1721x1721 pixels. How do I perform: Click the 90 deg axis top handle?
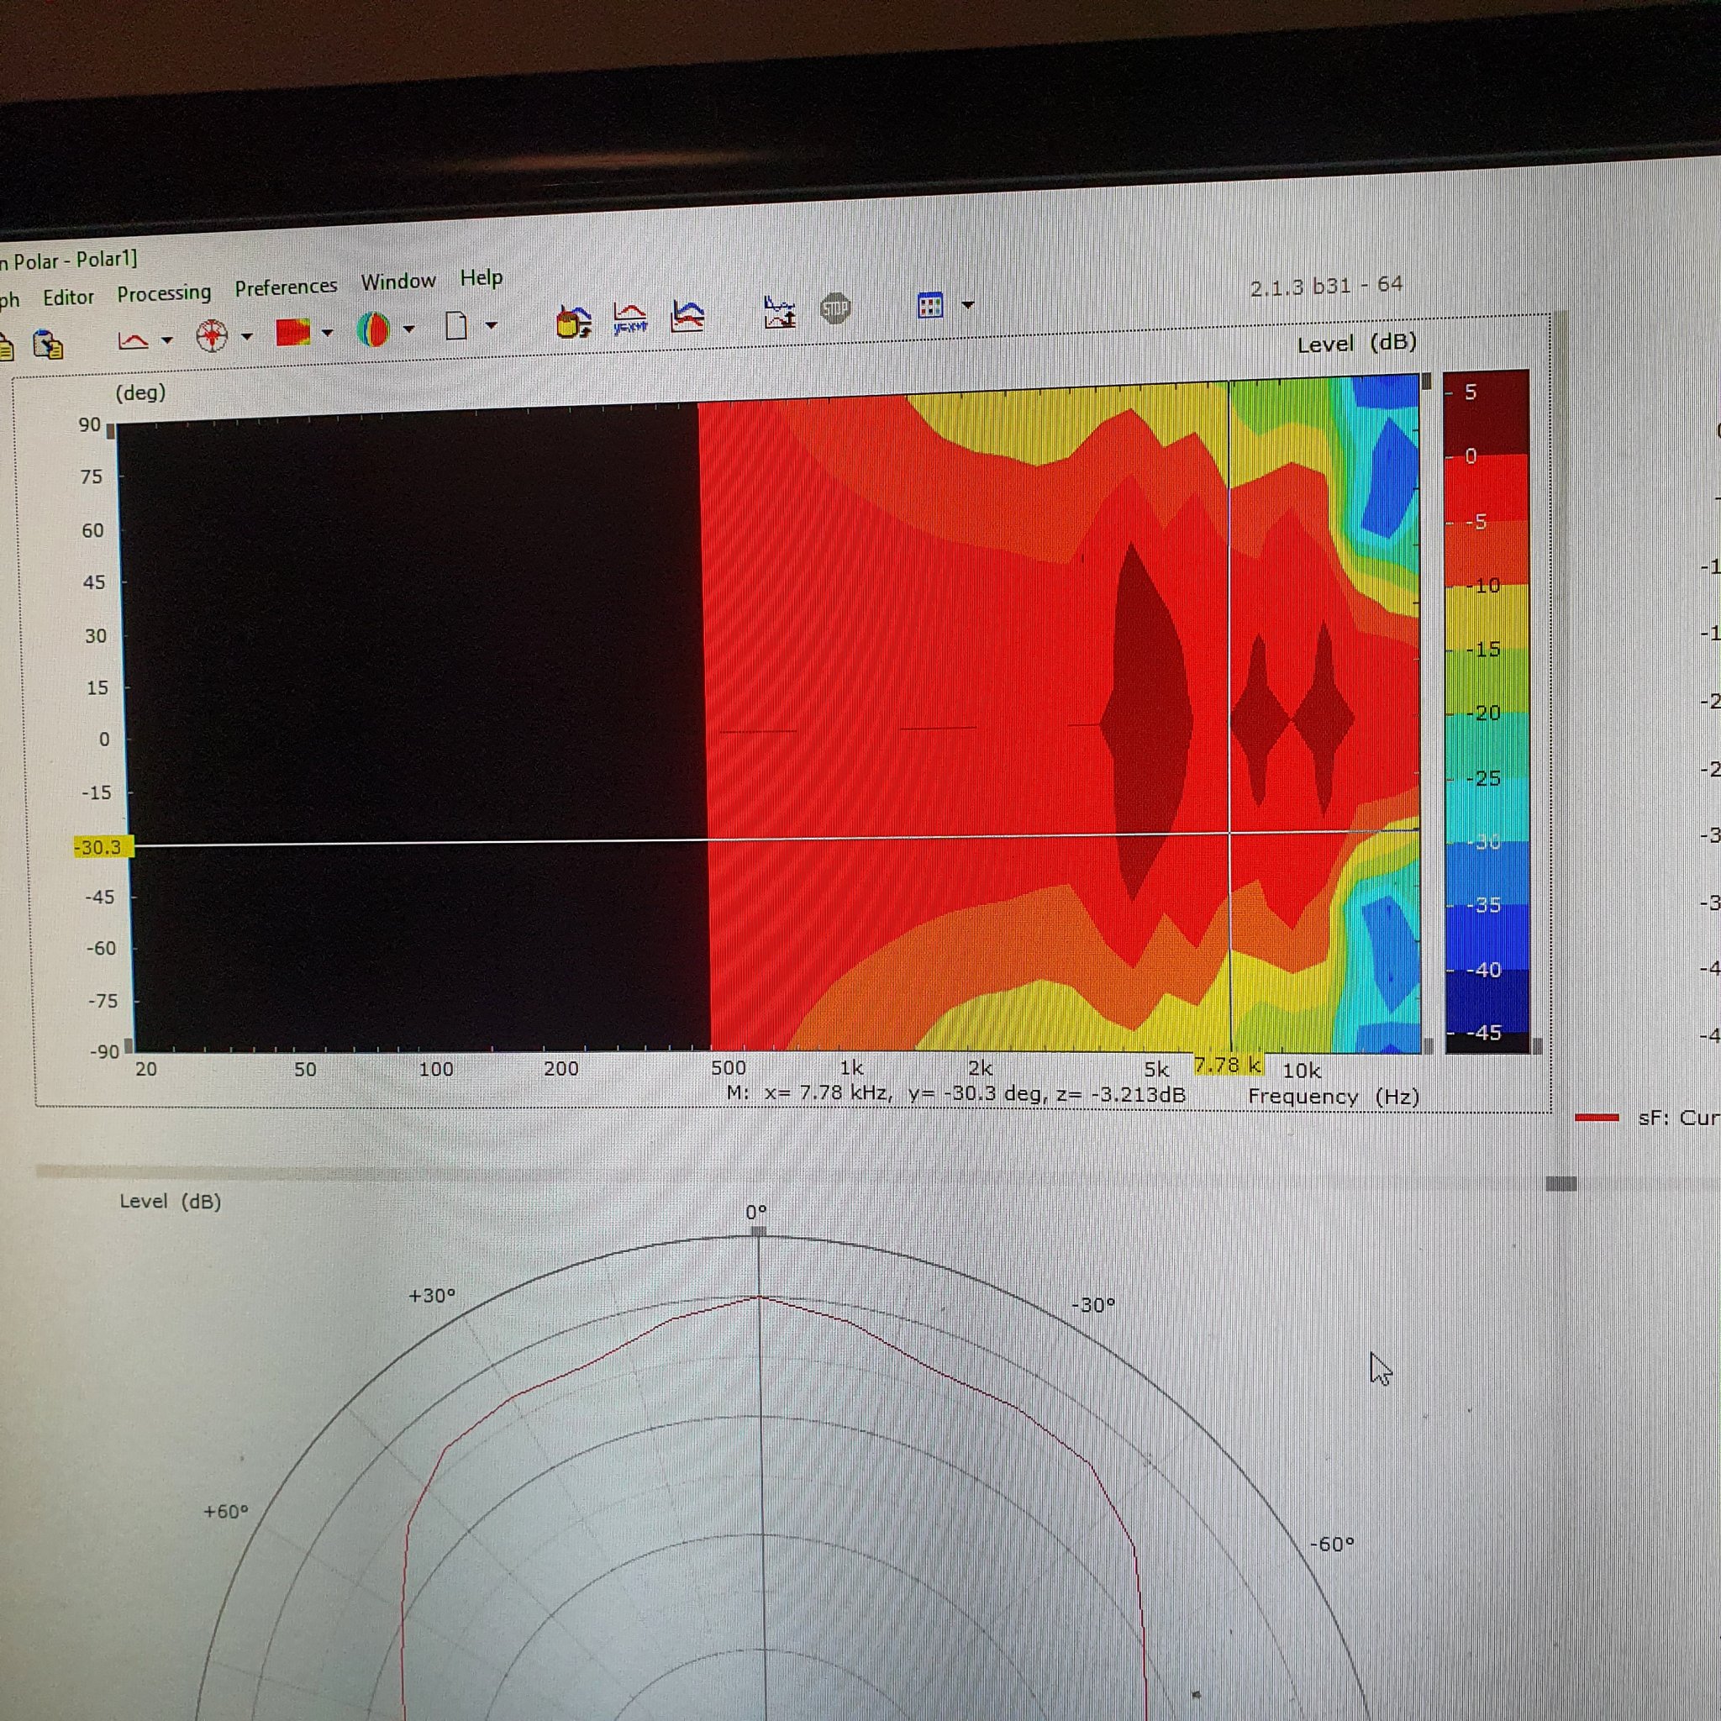tap(112, 432)
